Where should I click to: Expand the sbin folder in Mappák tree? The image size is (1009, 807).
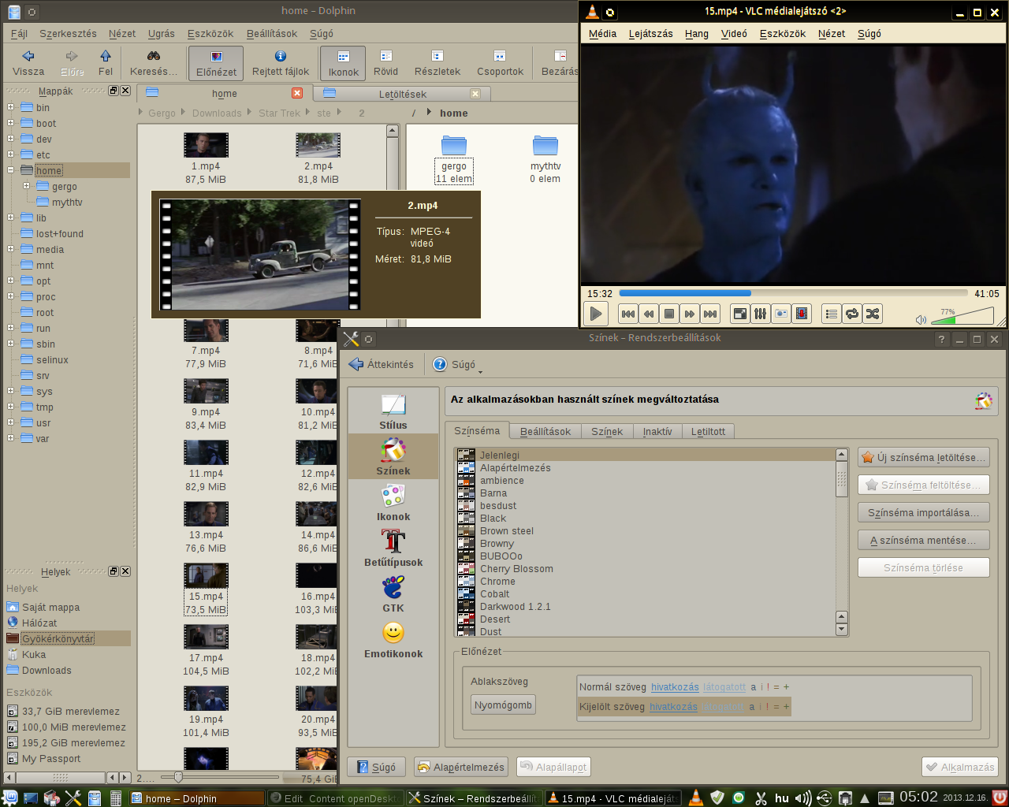point(10,344)
